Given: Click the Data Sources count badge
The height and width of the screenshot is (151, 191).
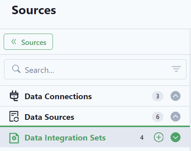Looking at the screenshot, I should pos(158,117).
